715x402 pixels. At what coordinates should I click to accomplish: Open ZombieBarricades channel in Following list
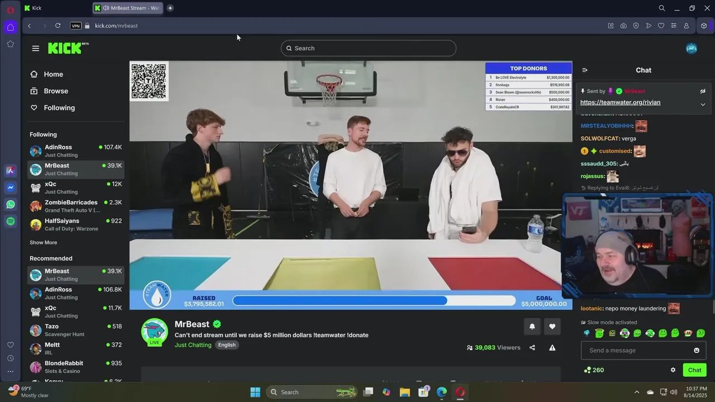[x=75, y=206]
